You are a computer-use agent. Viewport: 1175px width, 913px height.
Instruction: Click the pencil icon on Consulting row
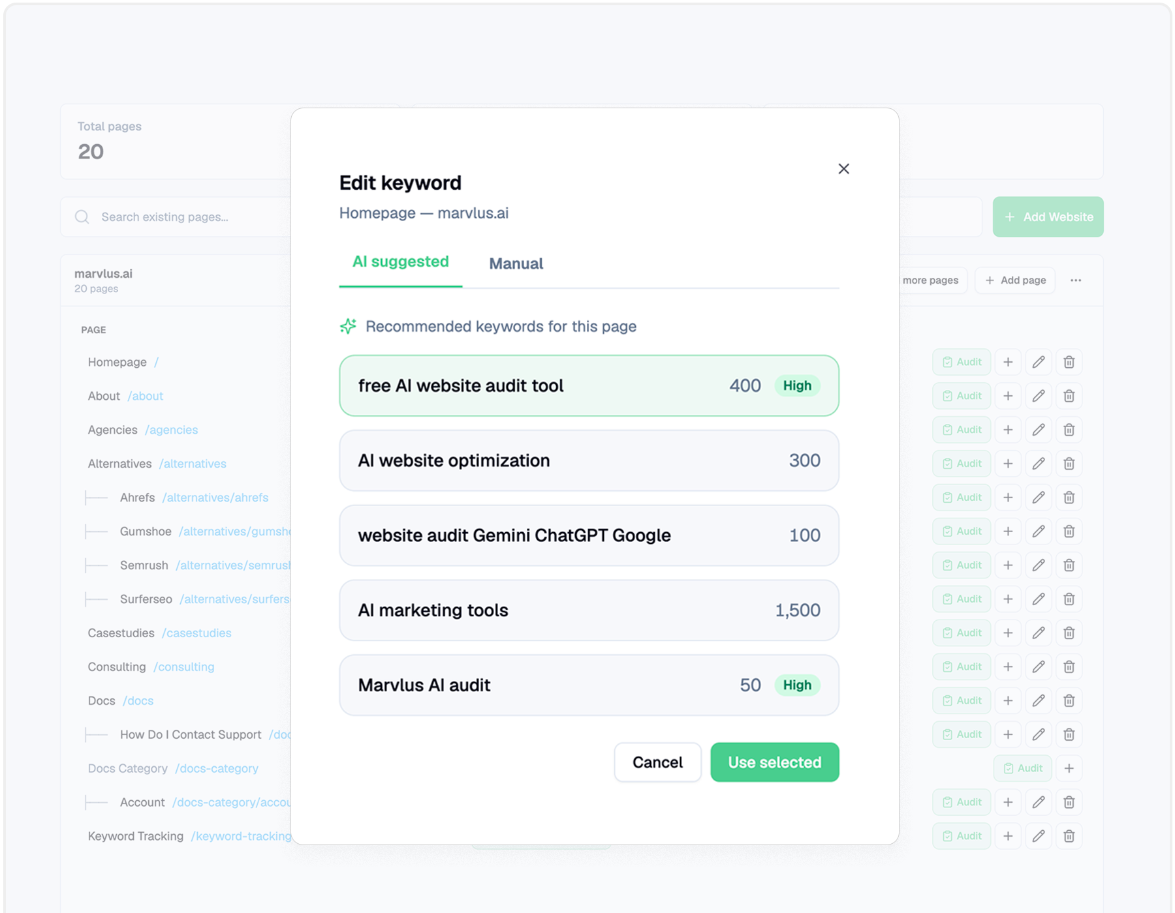click(1039, 667)
